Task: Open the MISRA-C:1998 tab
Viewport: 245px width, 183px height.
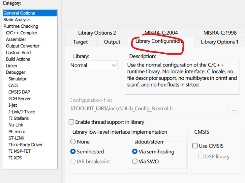Action: [x=220, y=33]
